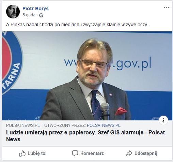Open blue POLSATNEWS.PL creator link
Screen dimensions: 173x162
point(104,126)
